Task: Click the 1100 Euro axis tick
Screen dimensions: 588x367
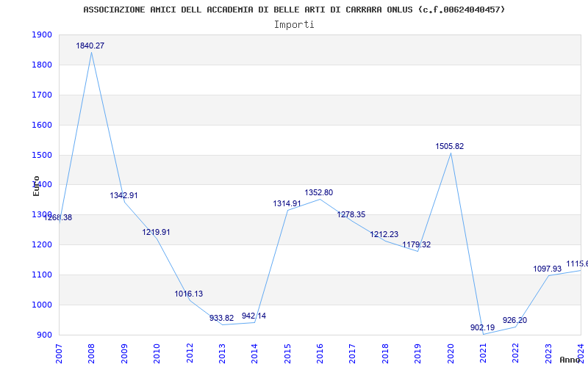Action: pyautogui.click(x=42, y=275)
